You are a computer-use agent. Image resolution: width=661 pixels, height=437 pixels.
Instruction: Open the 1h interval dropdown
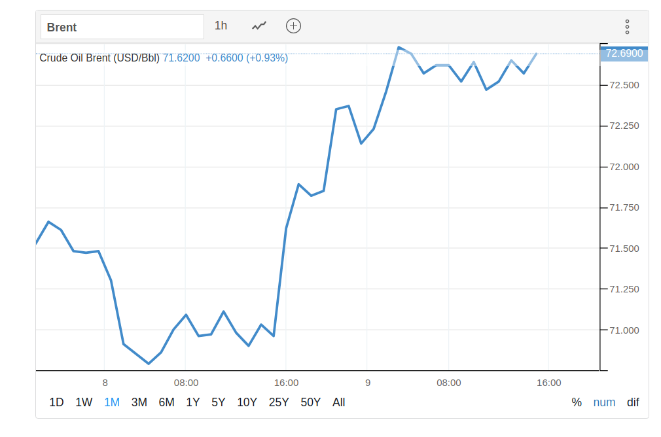pyautogui.click(x=221, y=26)
